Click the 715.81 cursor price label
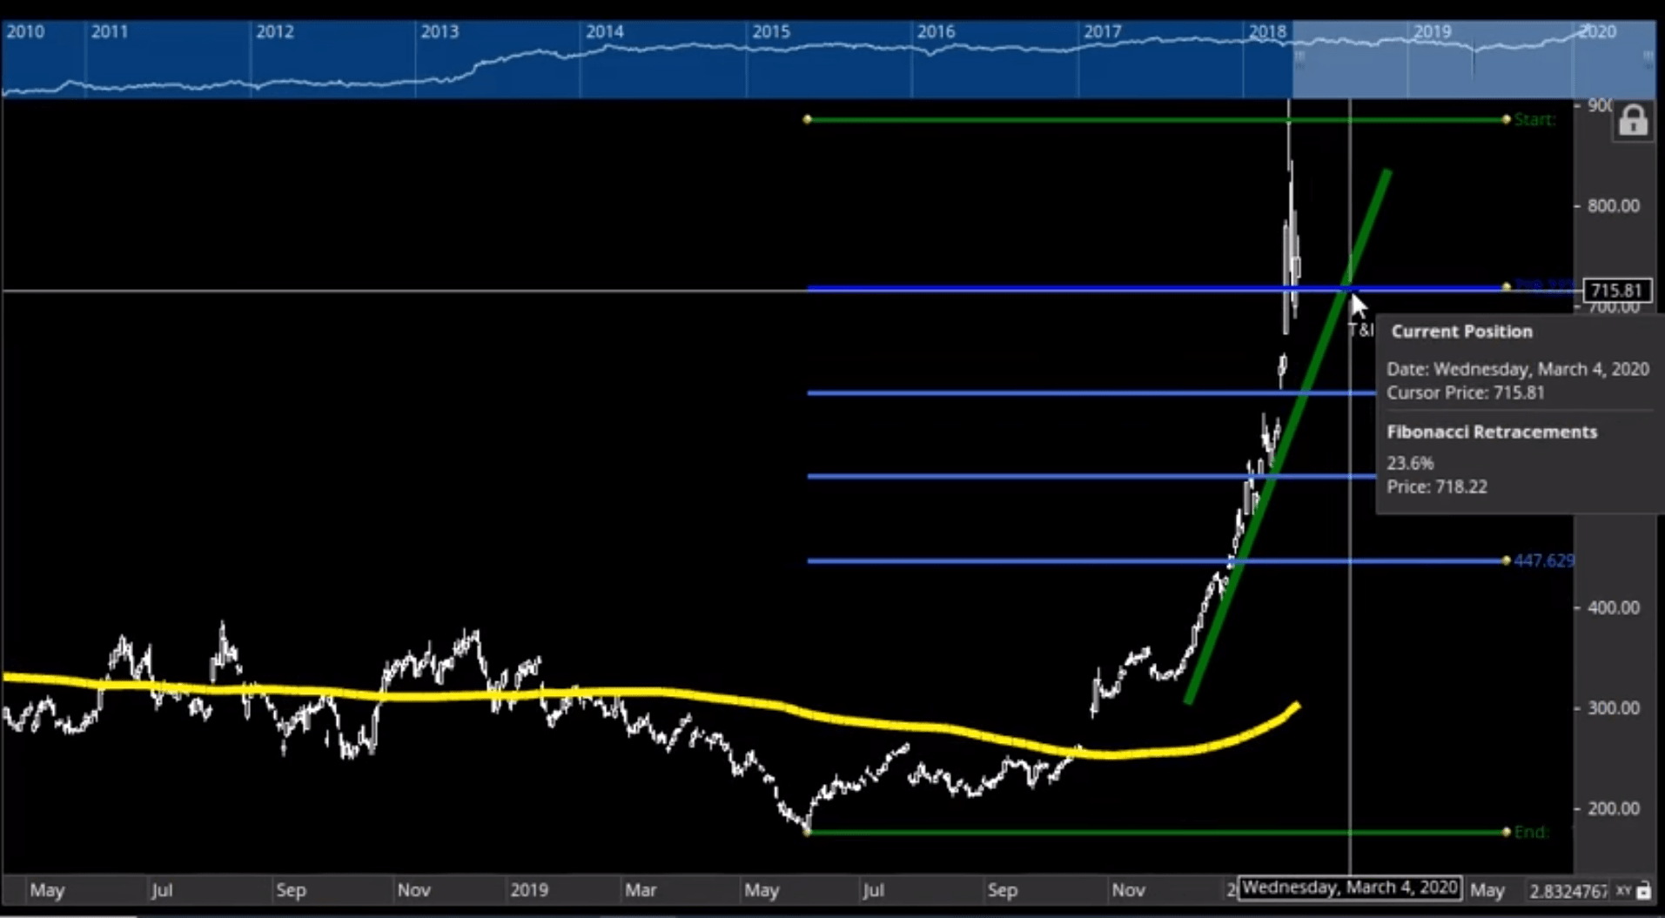The height and width of the screenshot is (918, 1665). click(x=1616, y=291)
